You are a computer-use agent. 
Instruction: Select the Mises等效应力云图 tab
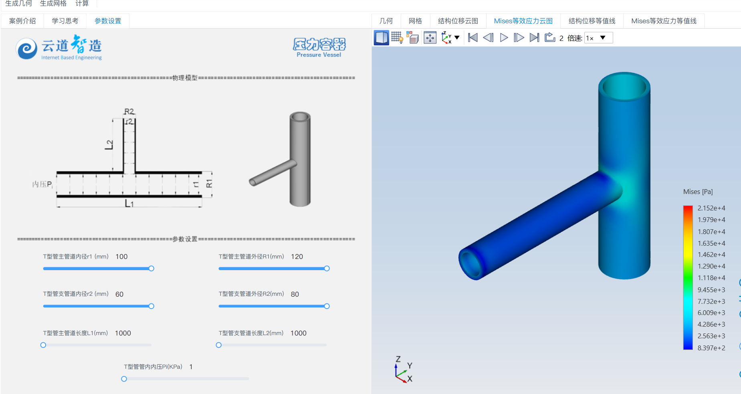click(523, 21)
